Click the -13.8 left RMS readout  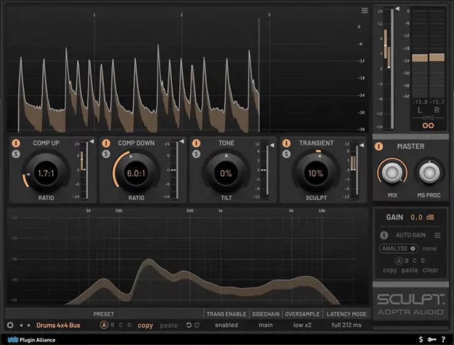[420, 102]
